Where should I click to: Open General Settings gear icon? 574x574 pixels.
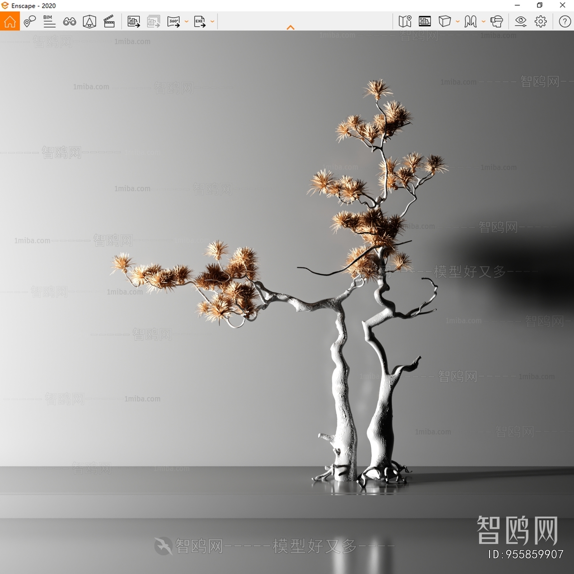[x=541, y=22]
